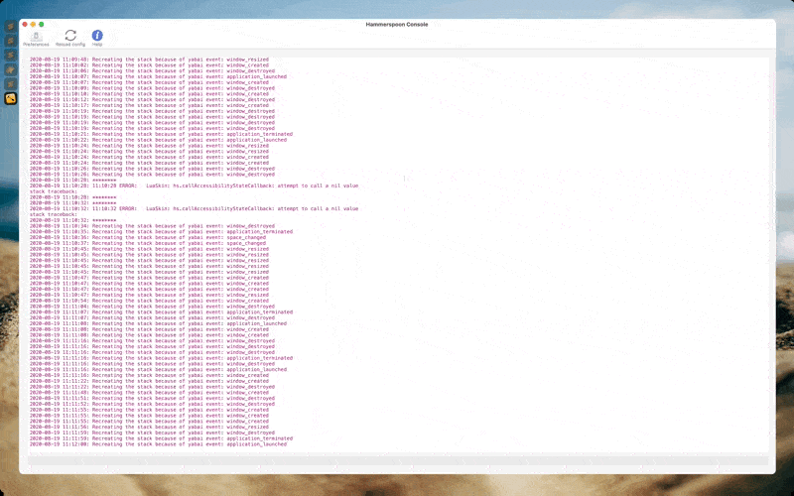
Task: Open Hammerspoon Preferences from the toolbar
Action: click(36, 39)
